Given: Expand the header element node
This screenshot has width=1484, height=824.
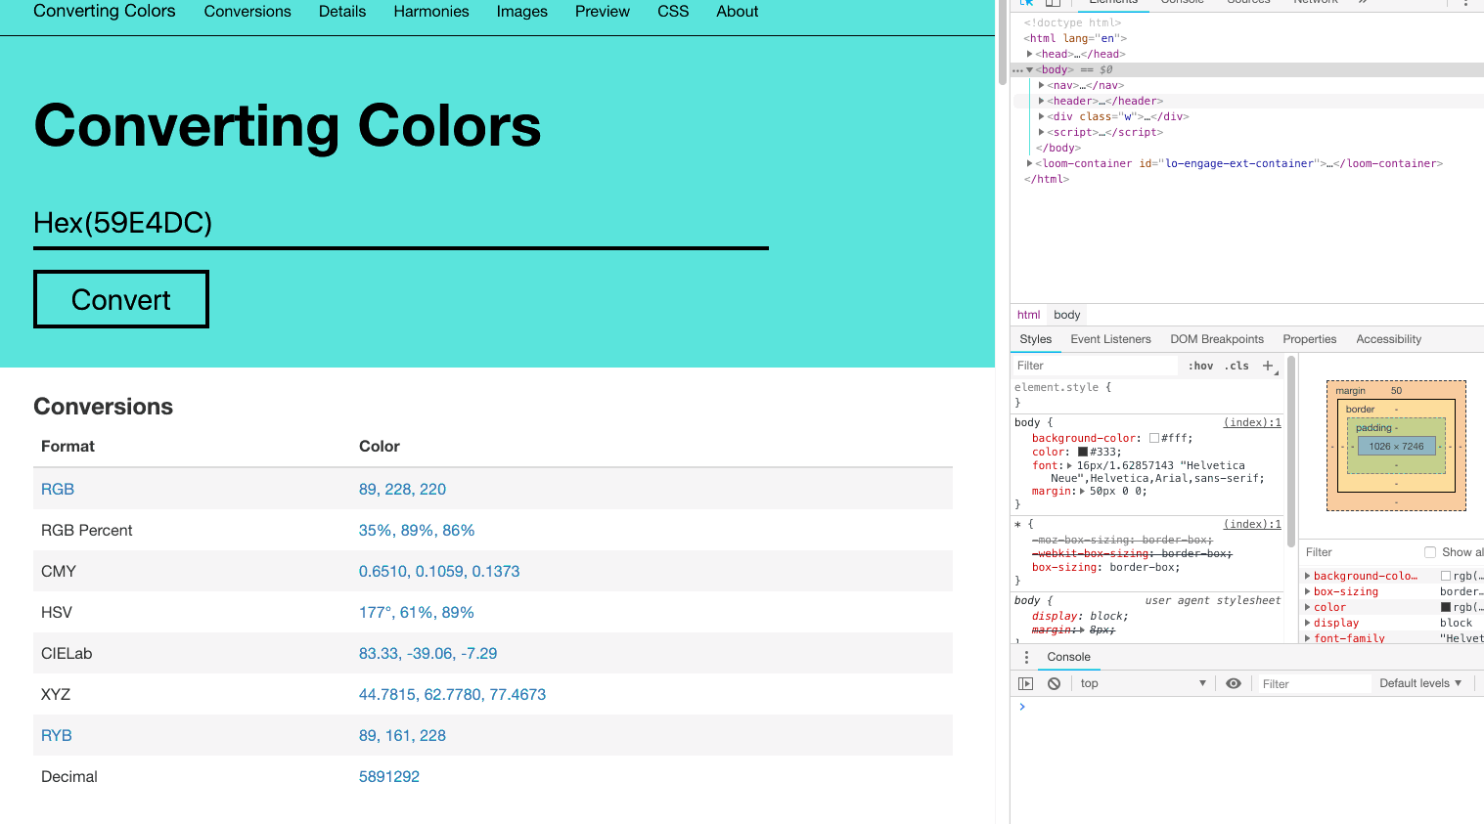Looking at the screenshot, I should point(1041,102).
